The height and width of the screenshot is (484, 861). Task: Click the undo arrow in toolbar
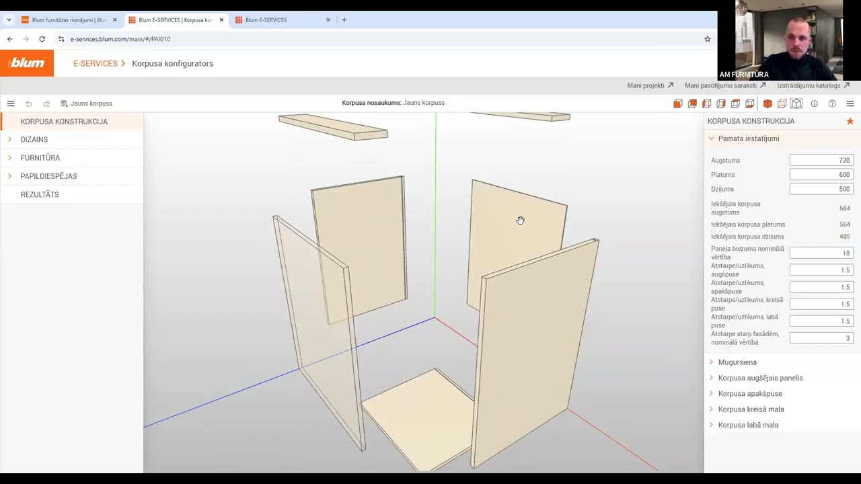28,104
